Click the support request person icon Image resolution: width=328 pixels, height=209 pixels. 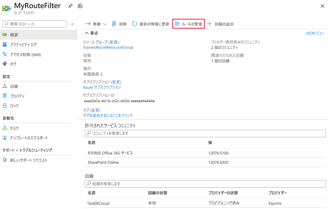click(x=5, y=160)
